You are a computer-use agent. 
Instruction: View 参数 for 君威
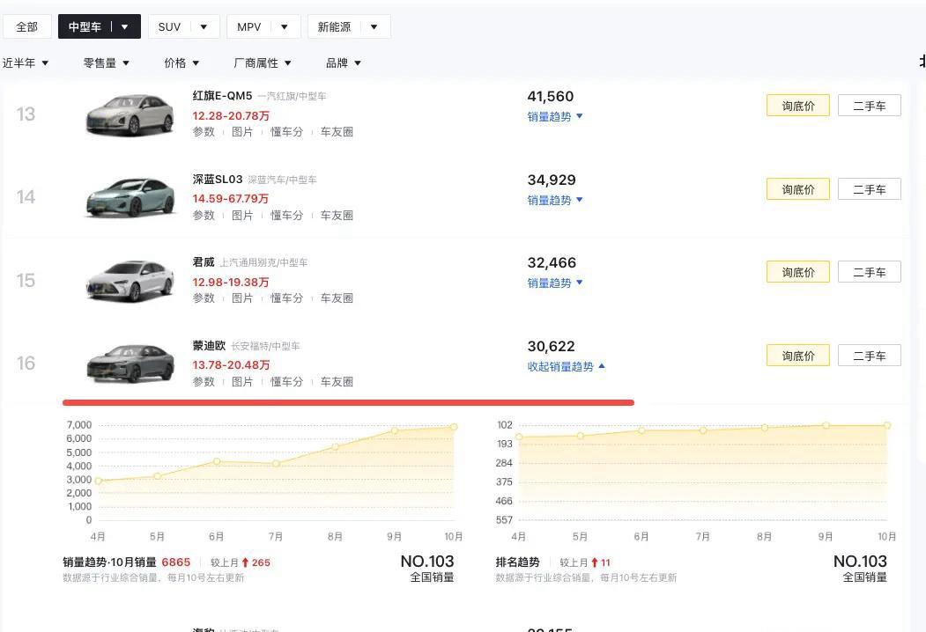point(204,298)
